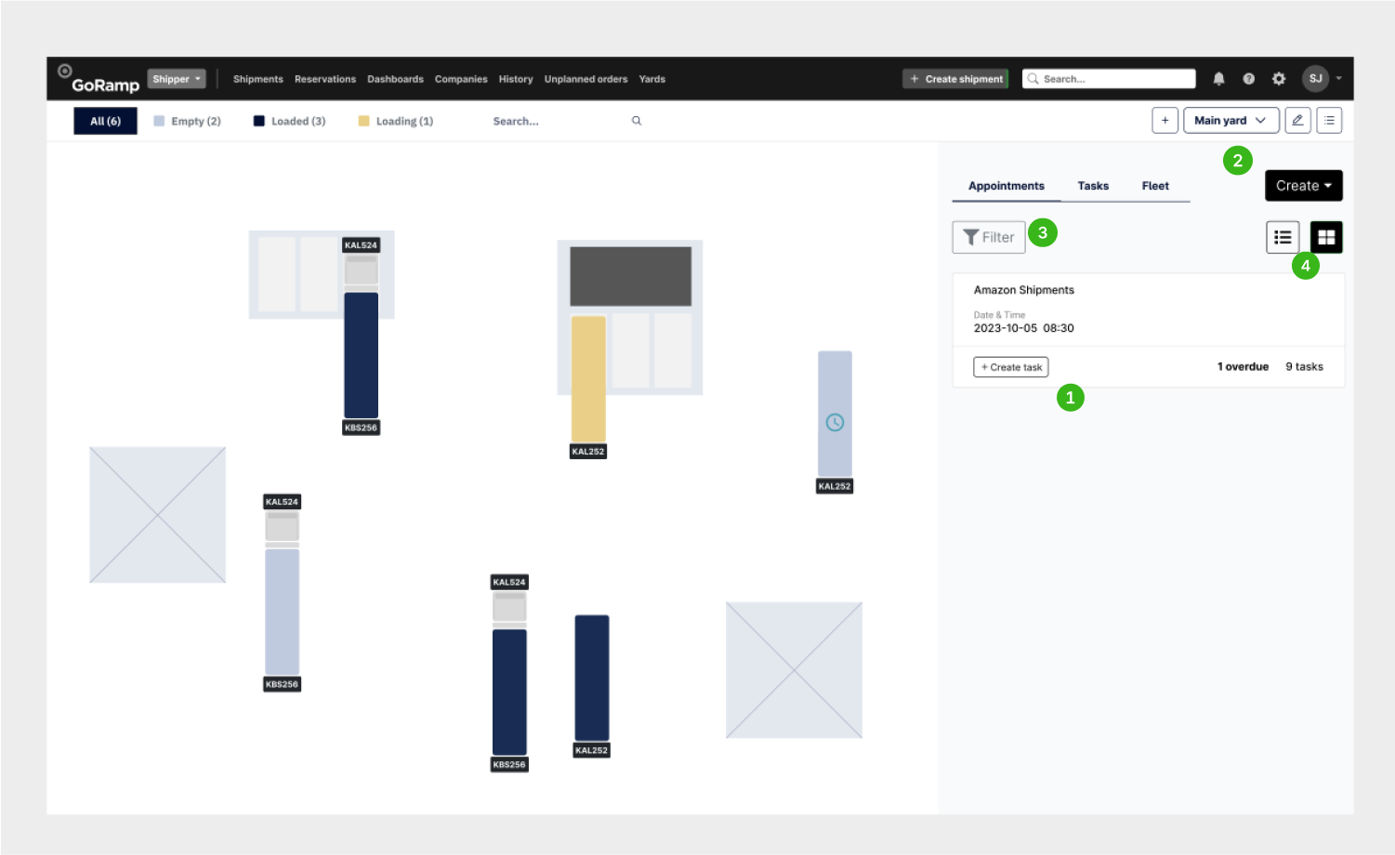1395x855 pixels.
Task: Expand the Shipper role dropdown
Action: click(x=176, y=79)
